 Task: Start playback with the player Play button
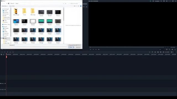tap(96, 50)
